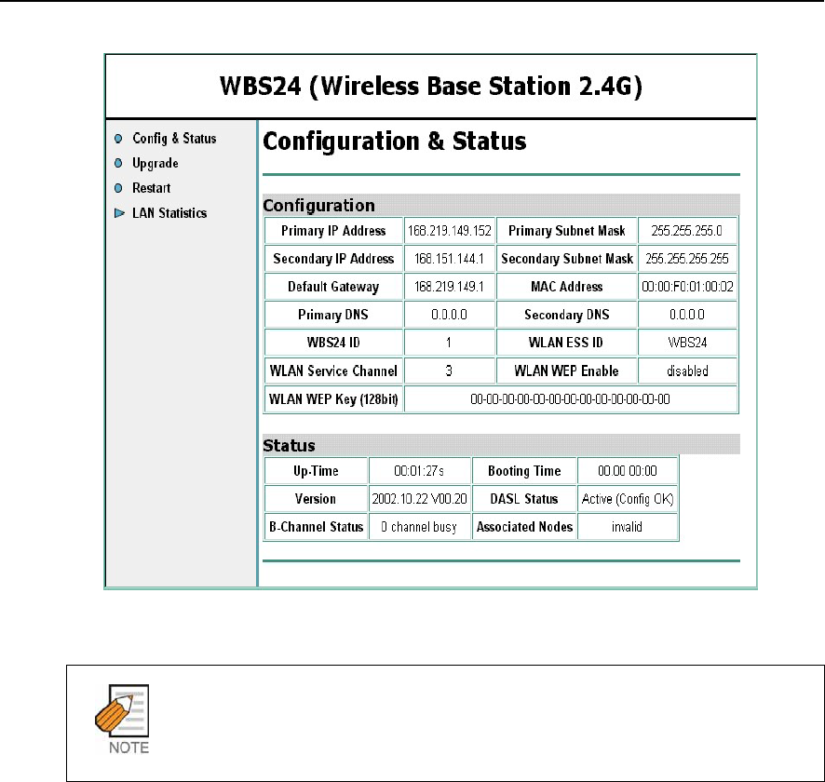This screenshot has height=782, width=825.
Task: Select the Secondary DNS value 0.0.0.0
Action: coord(687,315)
